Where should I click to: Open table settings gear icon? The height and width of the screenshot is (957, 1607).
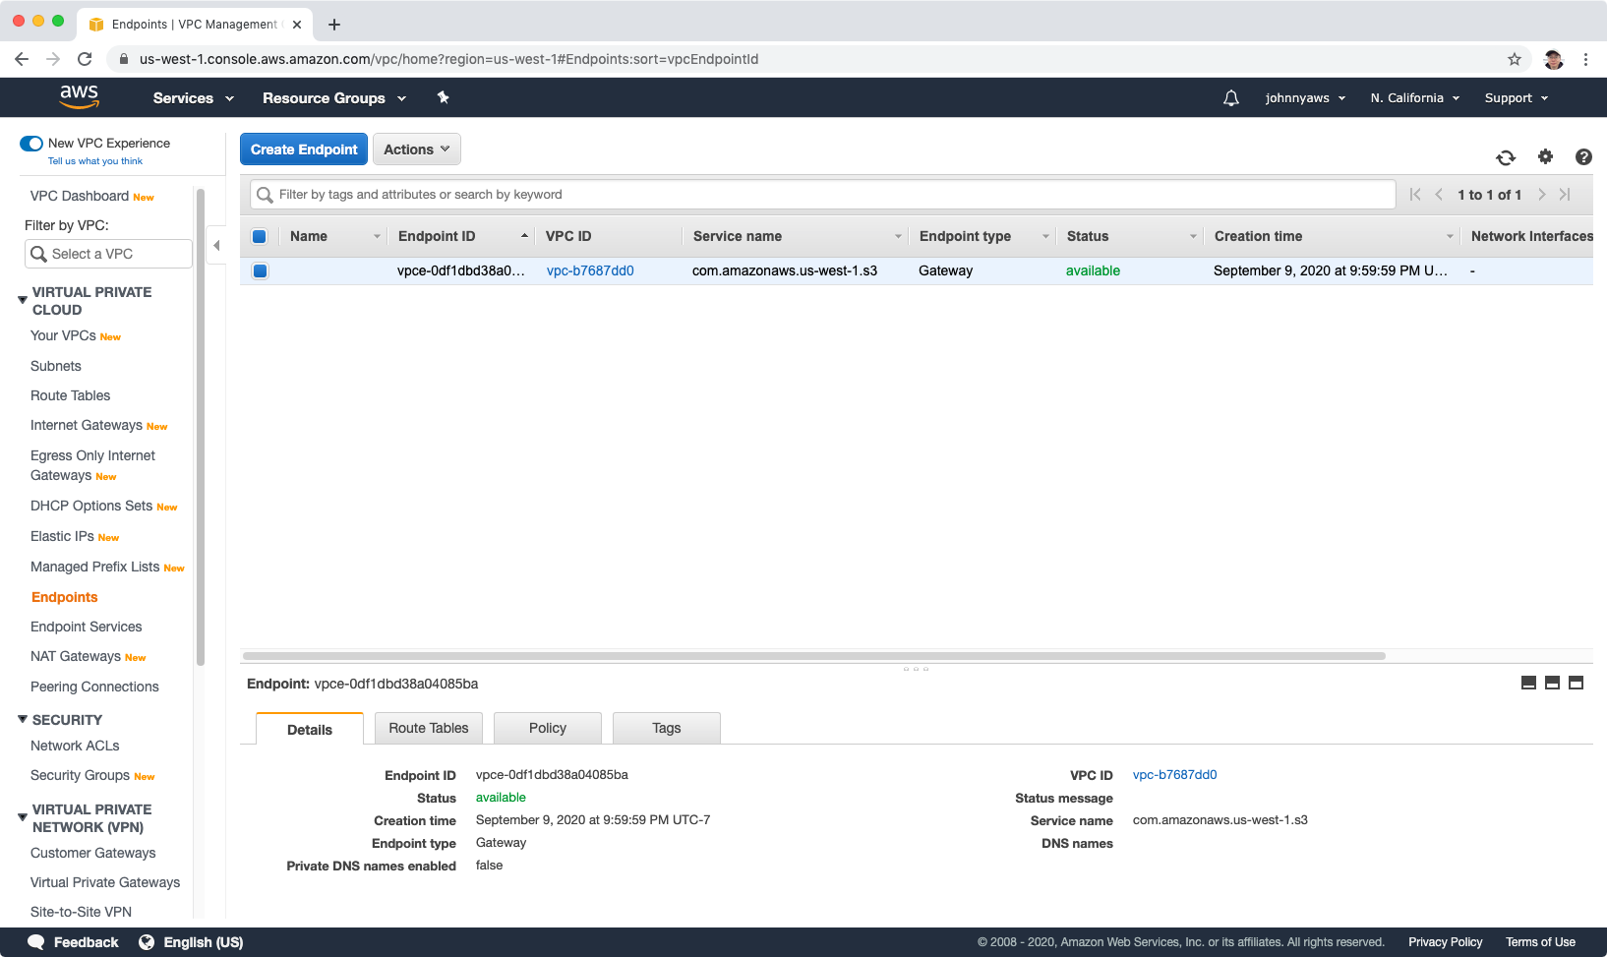tap(1545, 156)
